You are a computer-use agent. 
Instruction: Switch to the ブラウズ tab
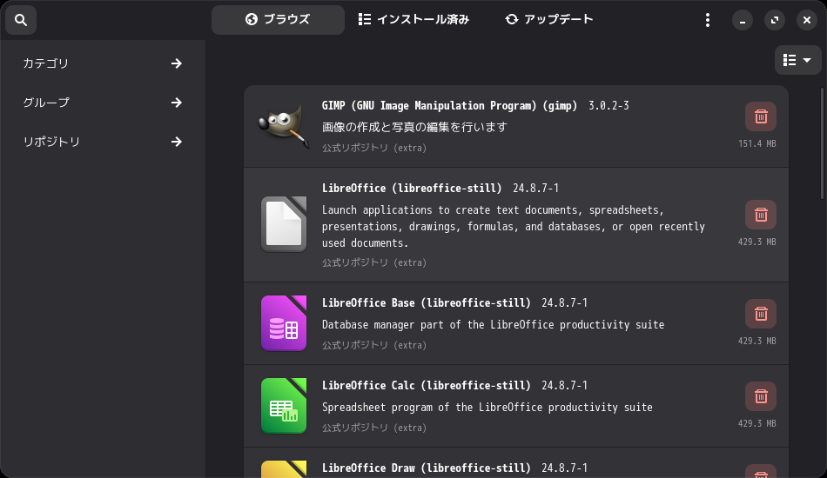(x=278, y=19)
